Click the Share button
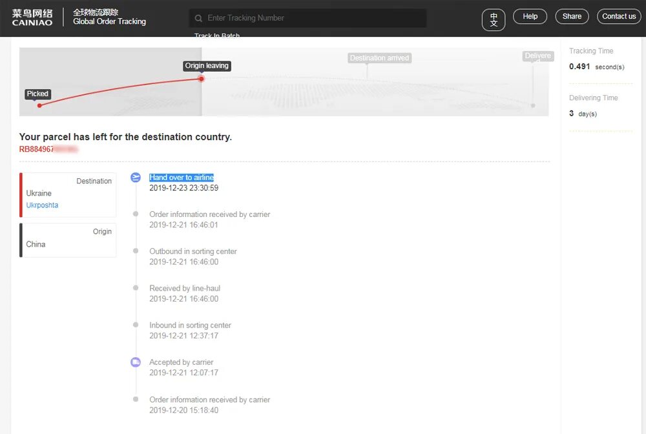Screen dimensions: 646x434 click(x=572, y=17)
